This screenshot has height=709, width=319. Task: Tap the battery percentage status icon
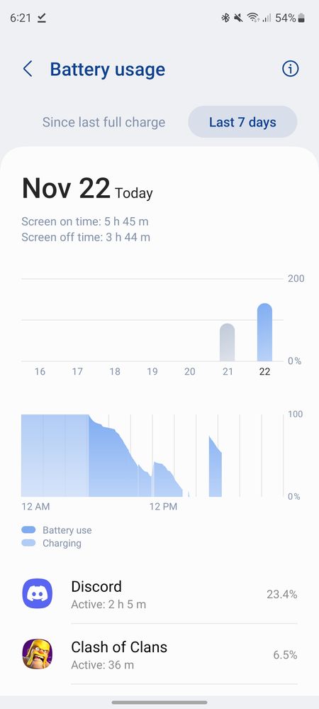[x=291, y=18]
